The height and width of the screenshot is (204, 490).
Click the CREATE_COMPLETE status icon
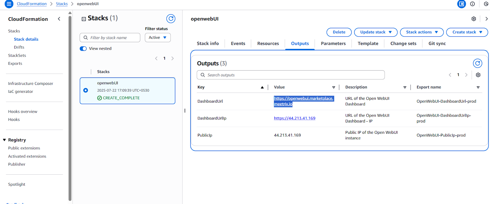[100, 98]
